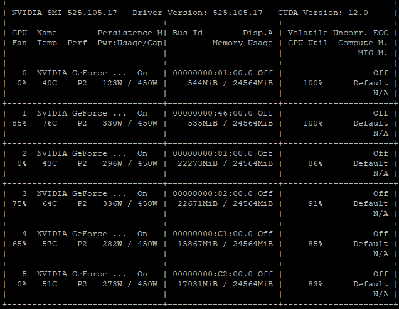Click the 65% fan speed value
399x309 pixels.
click(19, 244)
